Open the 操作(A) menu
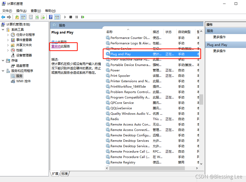This screenshot has width=246, height=182. pyautogui.click(x=21, y=11)
